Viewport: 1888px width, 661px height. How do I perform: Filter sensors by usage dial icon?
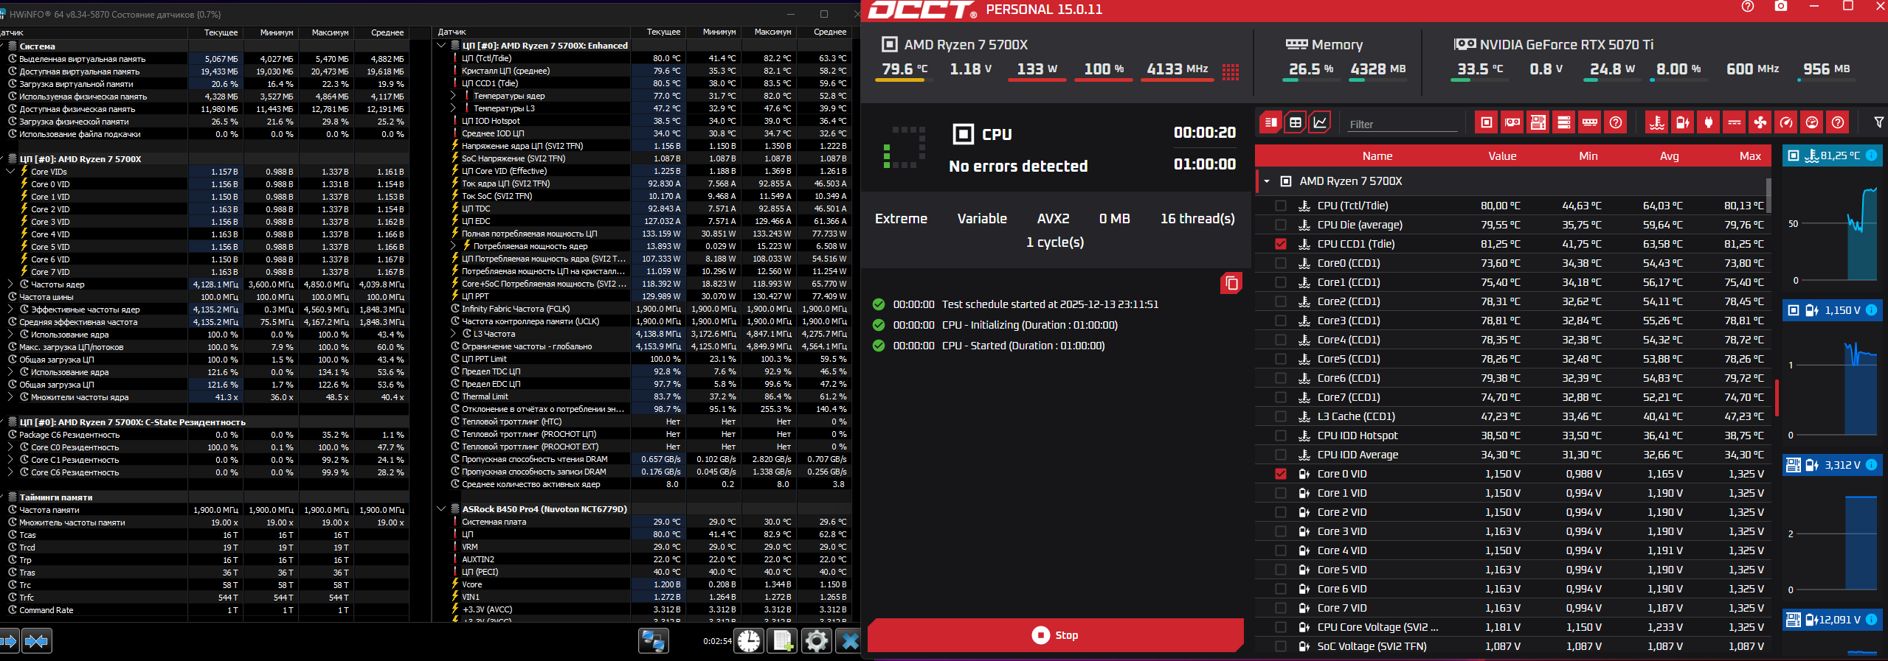coord(1811,122)
